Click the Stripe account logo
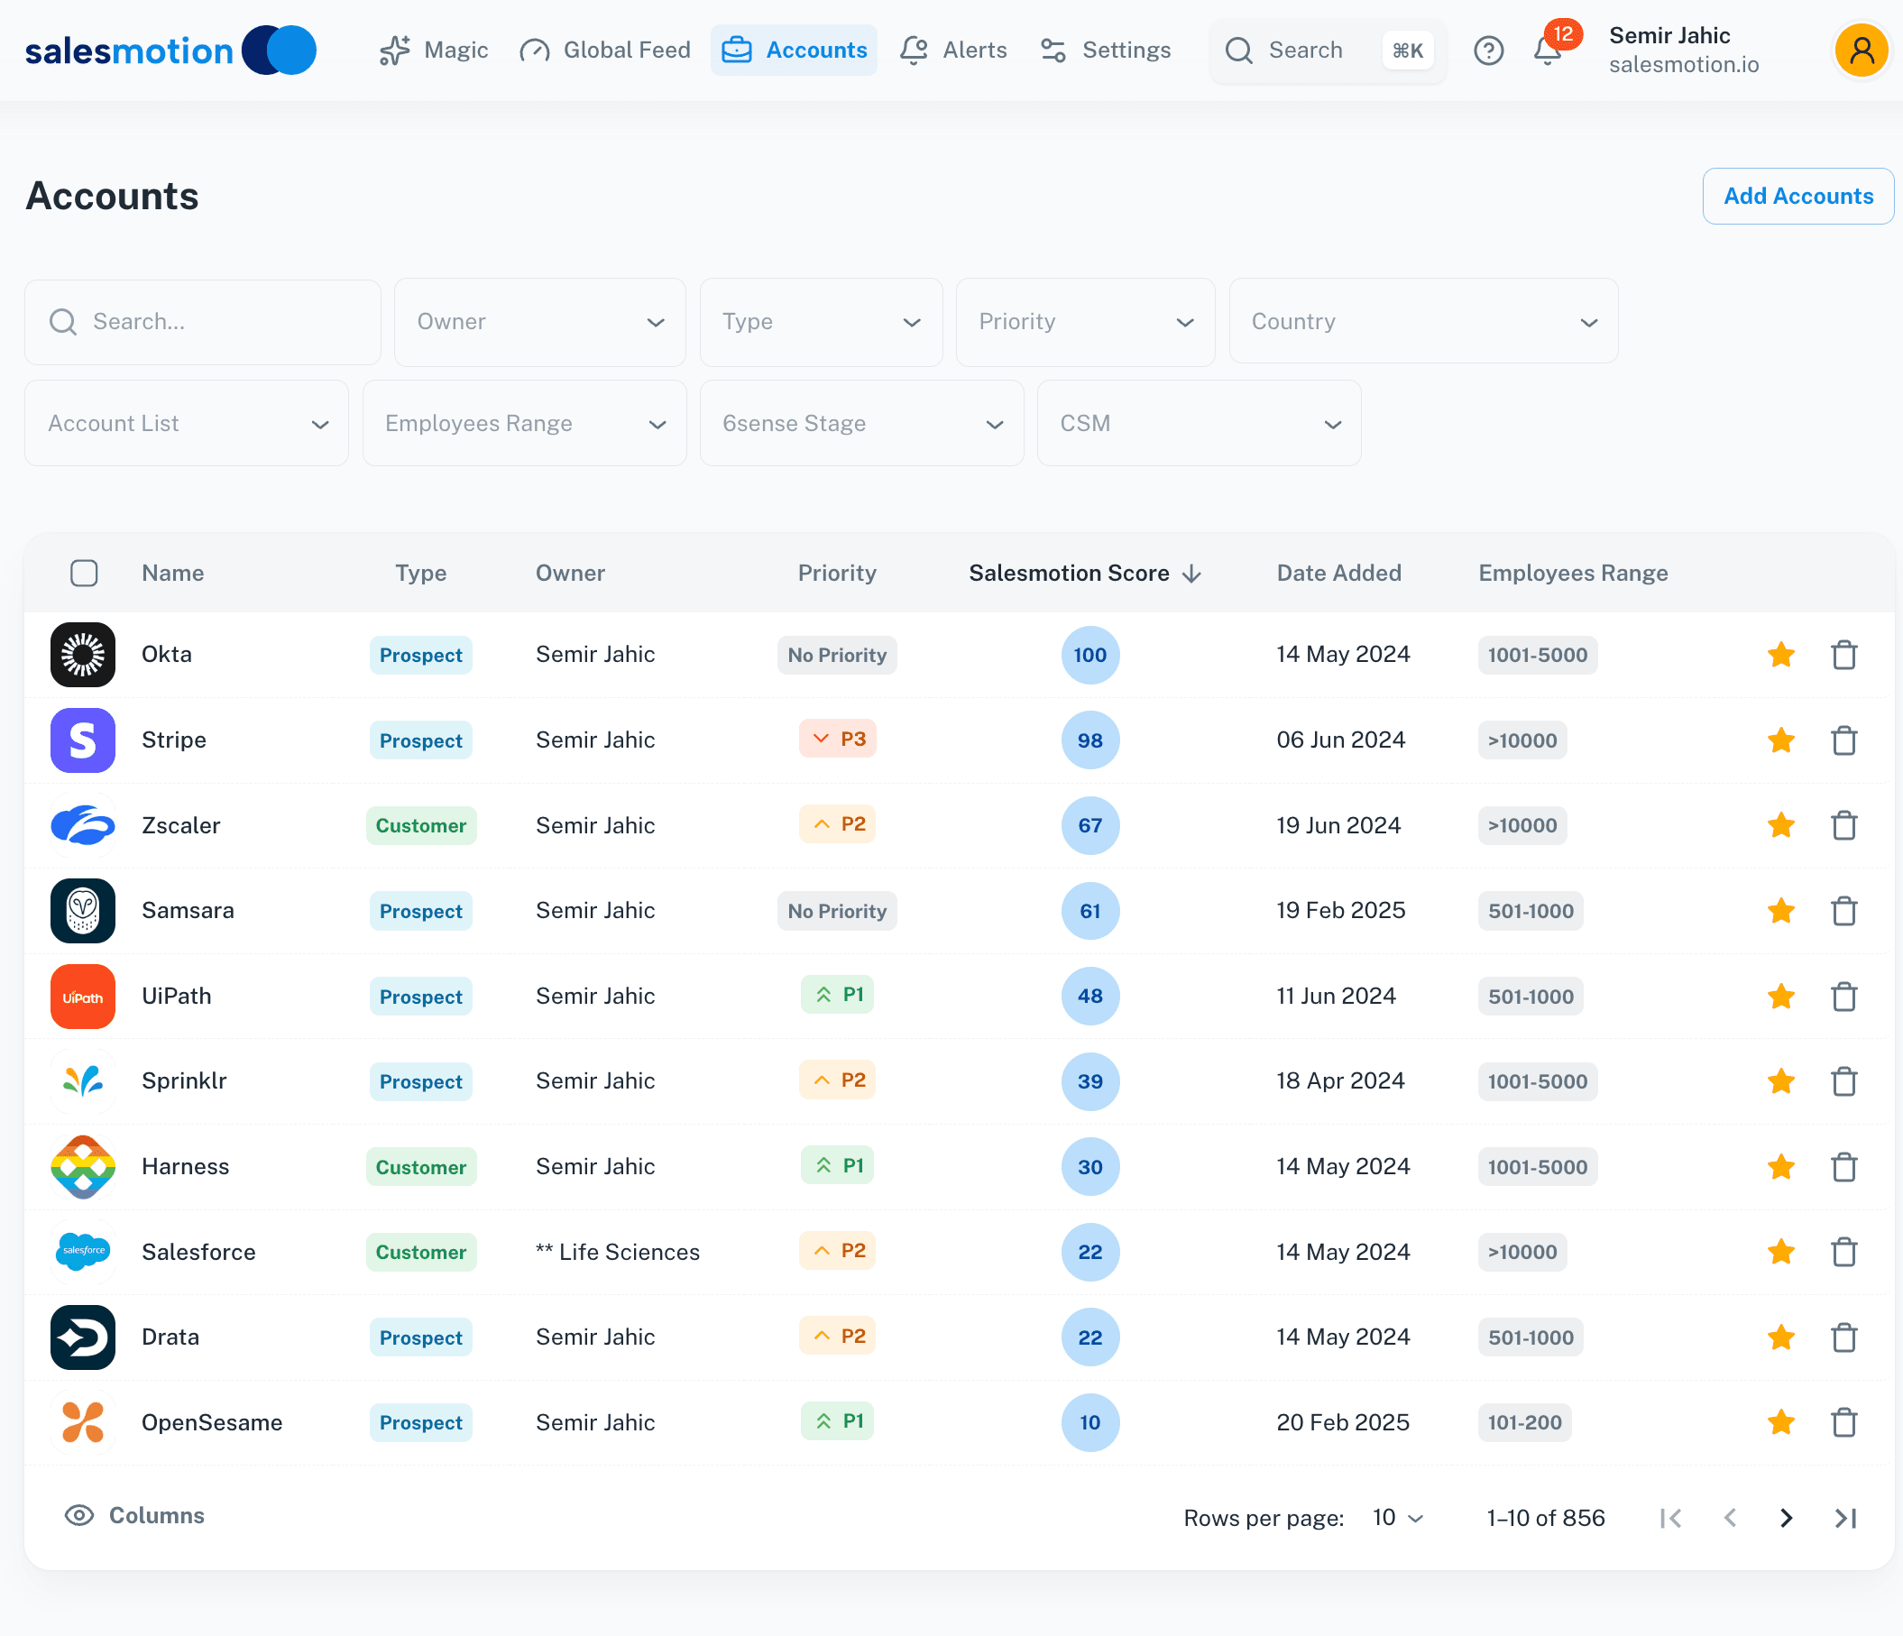This screenshot has width=1903, height=1636. 83,740
